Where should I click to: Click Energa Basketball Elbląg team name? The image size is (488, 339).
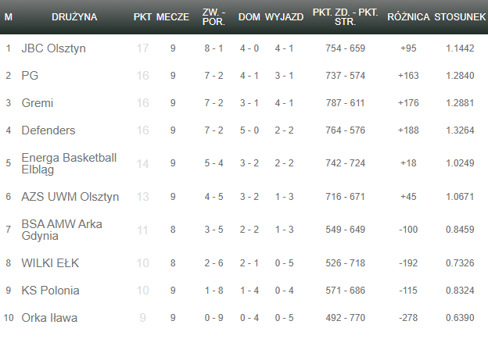tap(69, 163)
